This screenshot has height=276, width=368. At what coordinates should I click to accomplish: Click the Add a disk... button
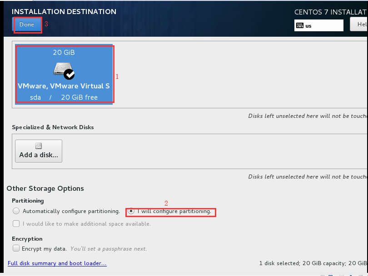click(x=39, y=151)
